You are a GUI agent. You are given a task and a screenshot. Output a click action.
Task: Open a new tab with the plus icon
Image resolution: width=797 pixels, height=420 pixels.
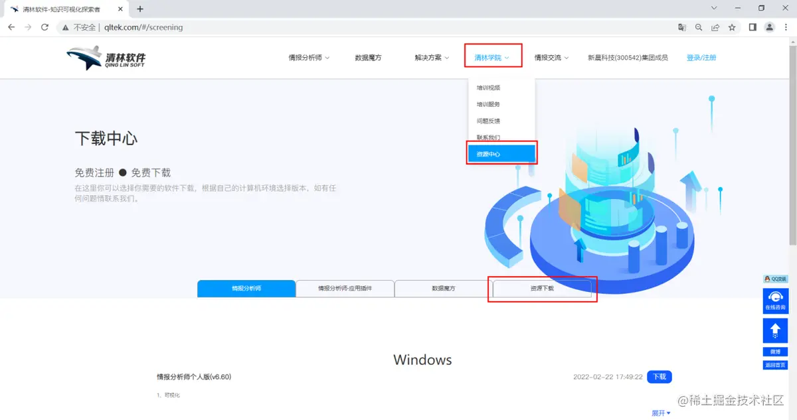[140, 9]
